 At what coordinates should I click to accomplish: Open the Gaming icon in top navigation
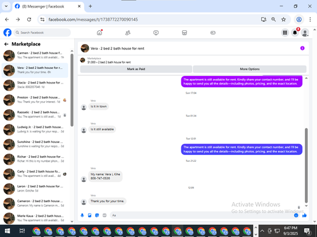(213, 33)
